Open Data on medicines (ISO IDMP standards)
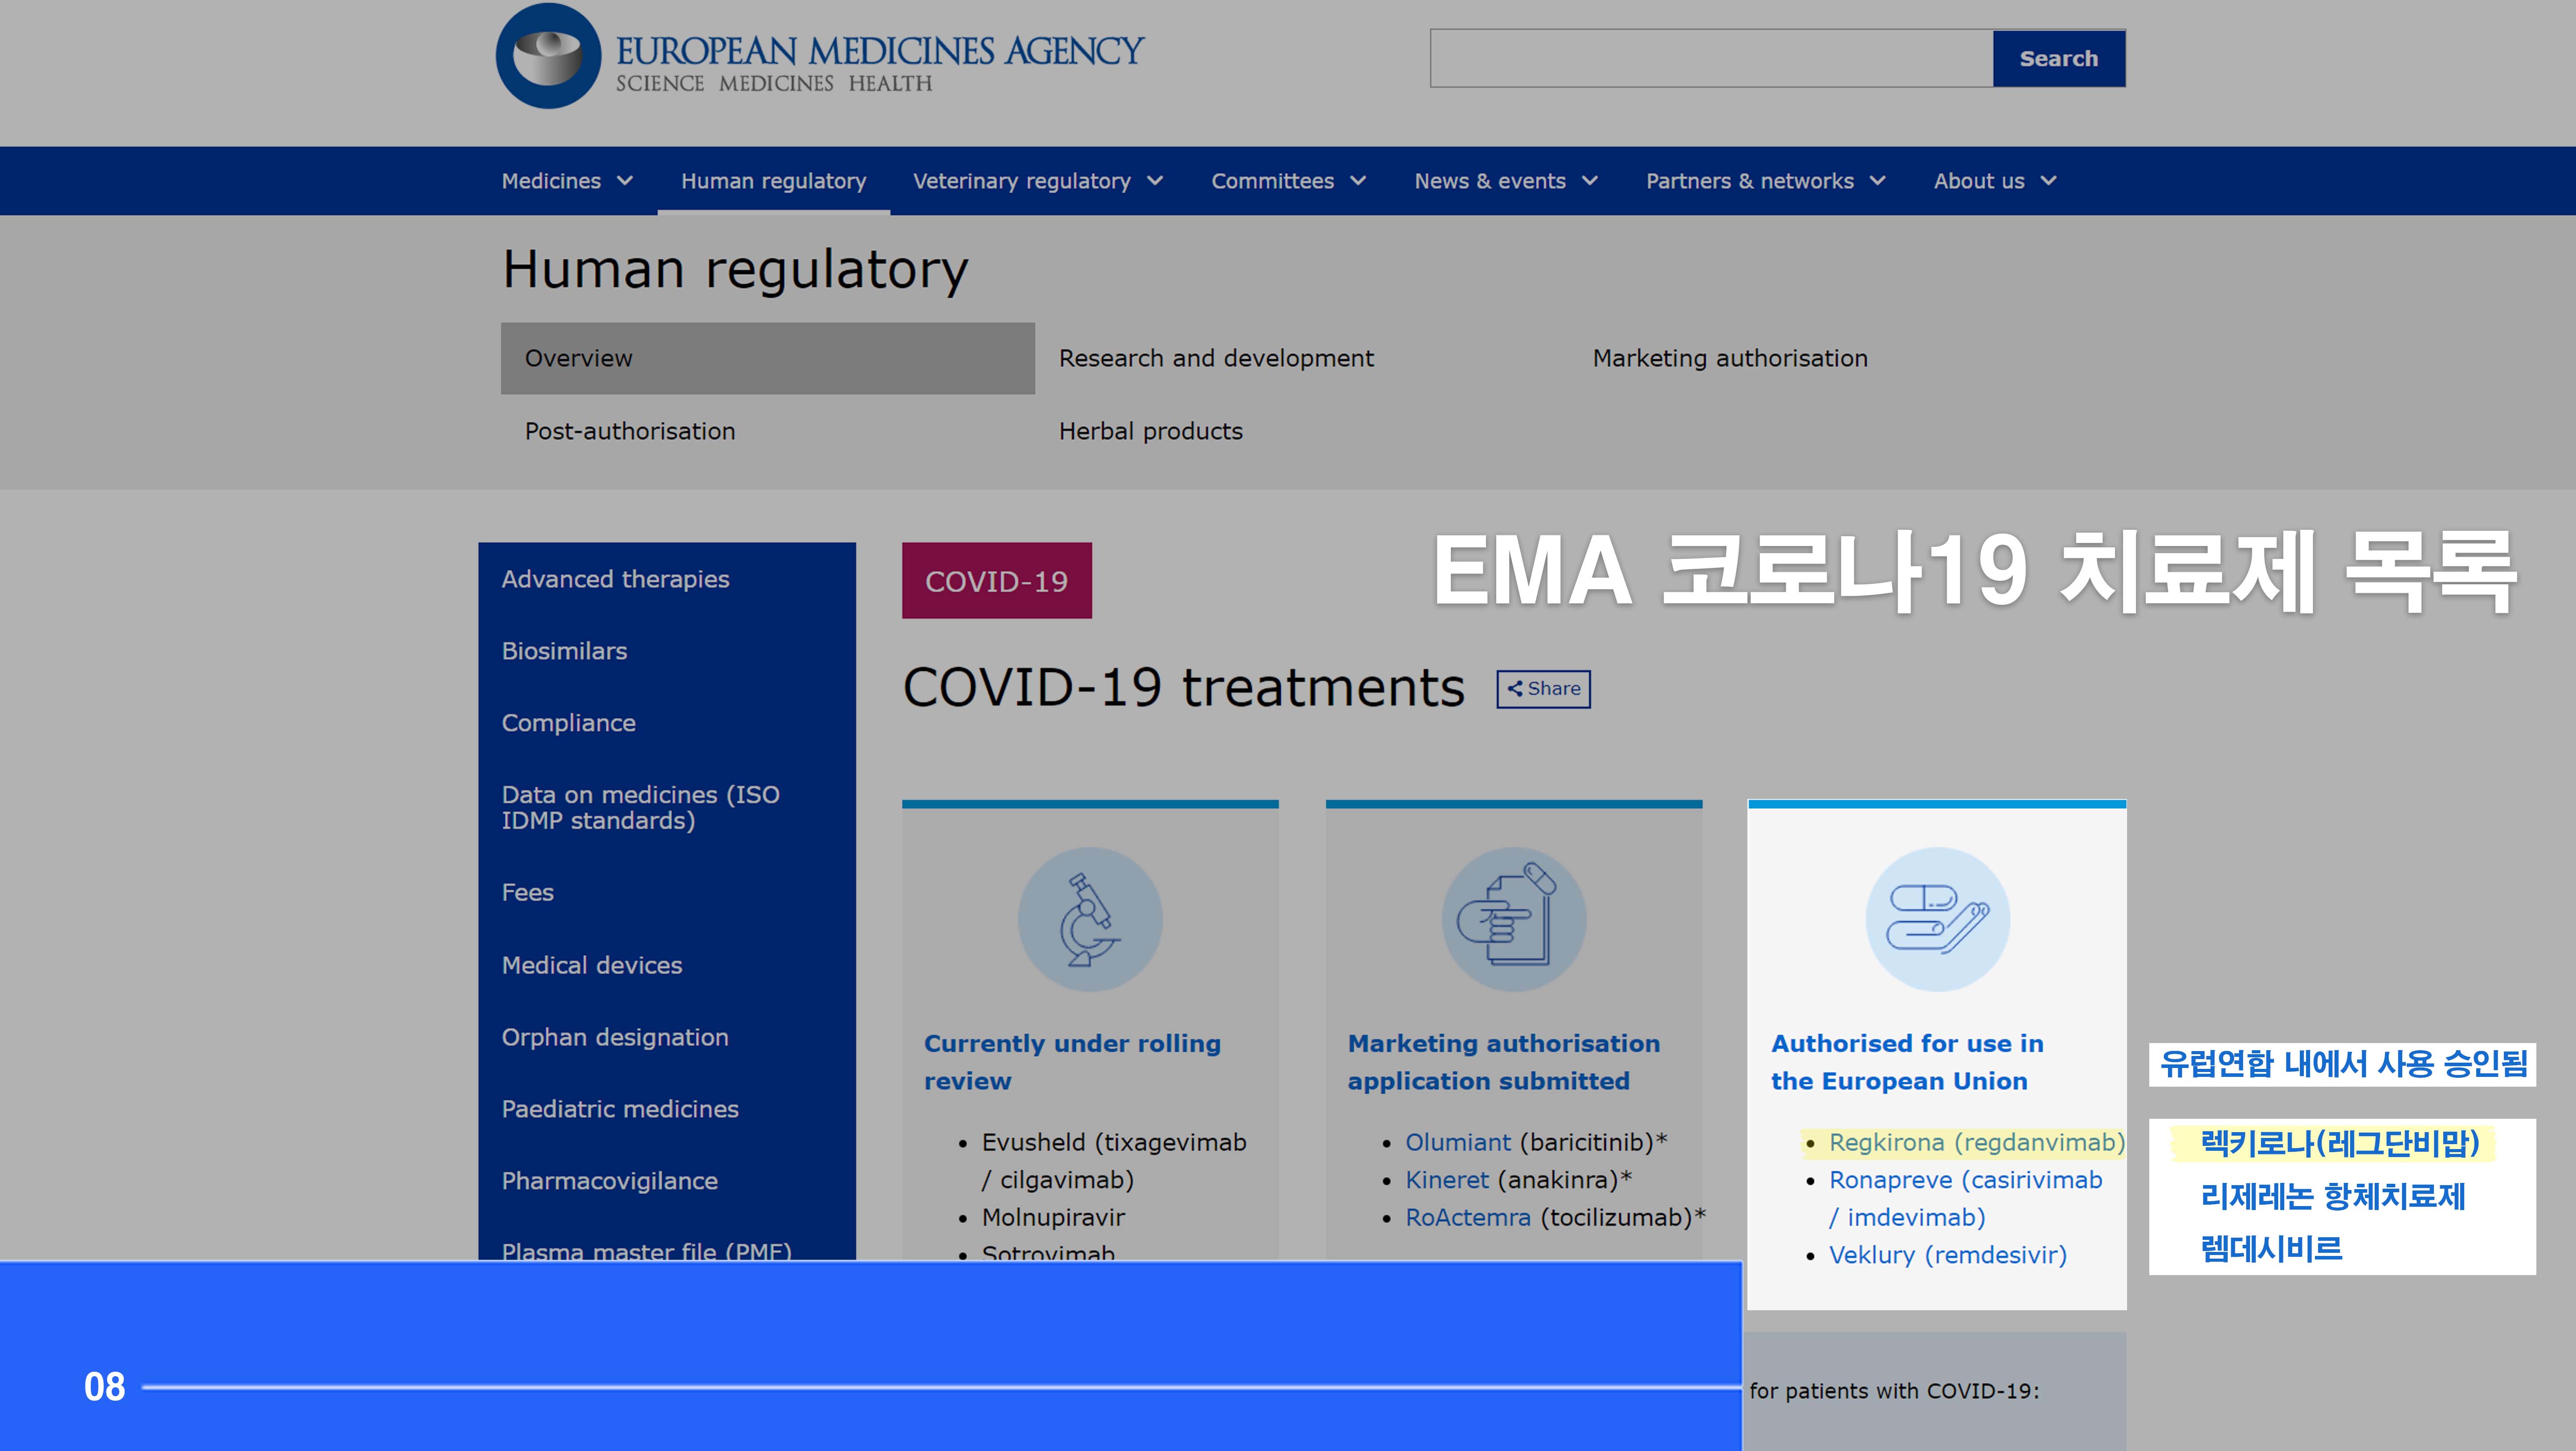The width and height of the screenshot is (2576, 1451). coord(640,807)
